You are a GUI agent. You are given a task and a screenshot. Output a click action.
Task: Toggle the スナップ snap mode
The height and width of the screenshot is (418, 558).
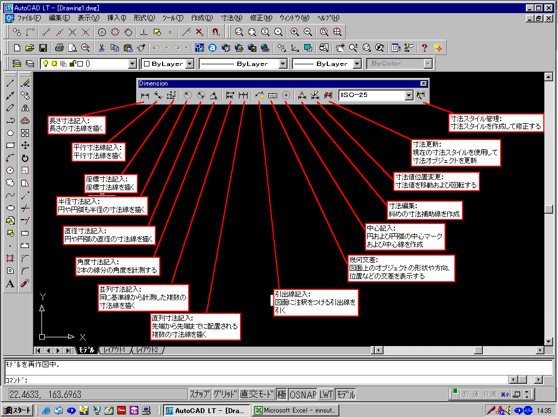(x=199, y=394)
